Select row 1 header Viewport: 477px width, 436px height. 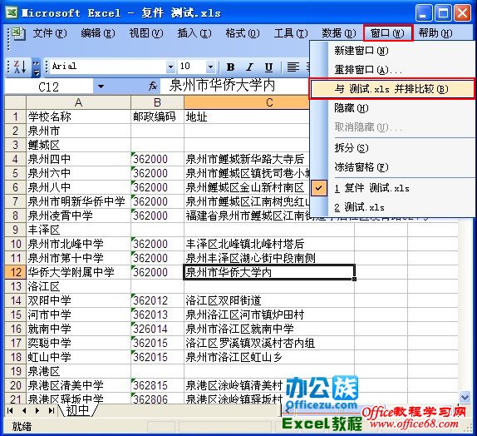tap(16, 116)
